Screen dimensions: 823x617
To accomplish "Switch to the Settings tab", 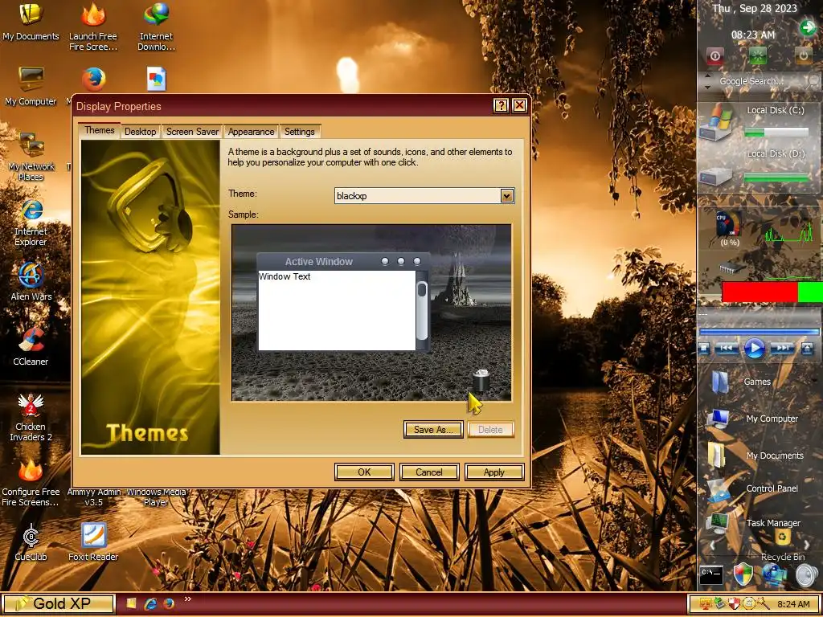I will click(x=299, y=132).
